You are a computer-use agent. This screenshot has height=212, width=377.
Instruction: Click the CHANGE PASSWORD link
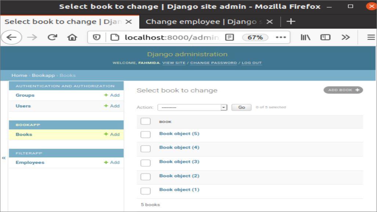214,63
